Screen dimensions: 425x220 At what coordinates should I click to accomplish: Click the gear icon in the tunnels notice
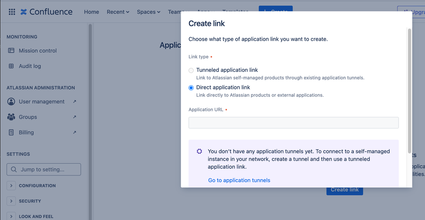click(199, 151)
